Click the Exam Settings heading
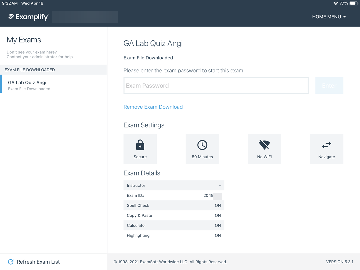This screenshot has height=270, width=360. (x=144, y=125)
